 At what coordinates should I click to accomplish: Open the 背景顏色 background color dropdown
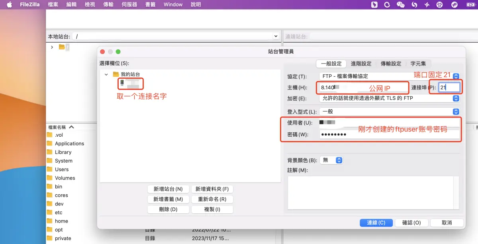point(331,160)
